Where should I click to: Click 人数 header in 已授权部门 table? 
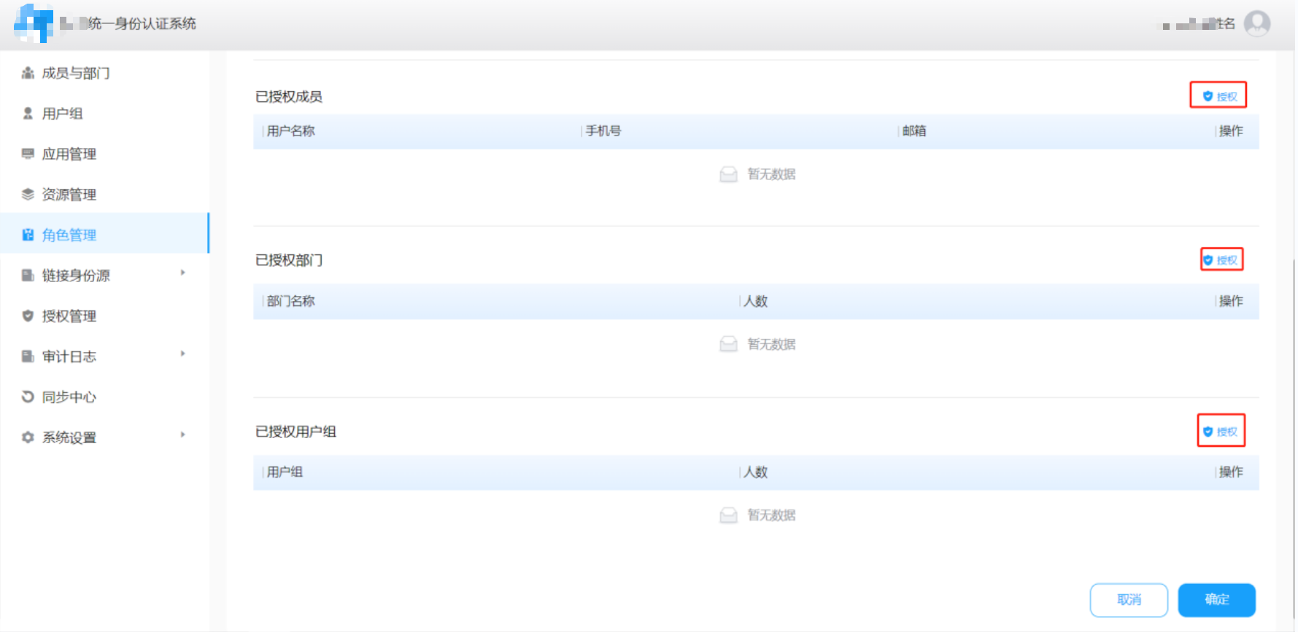(756, 301)
